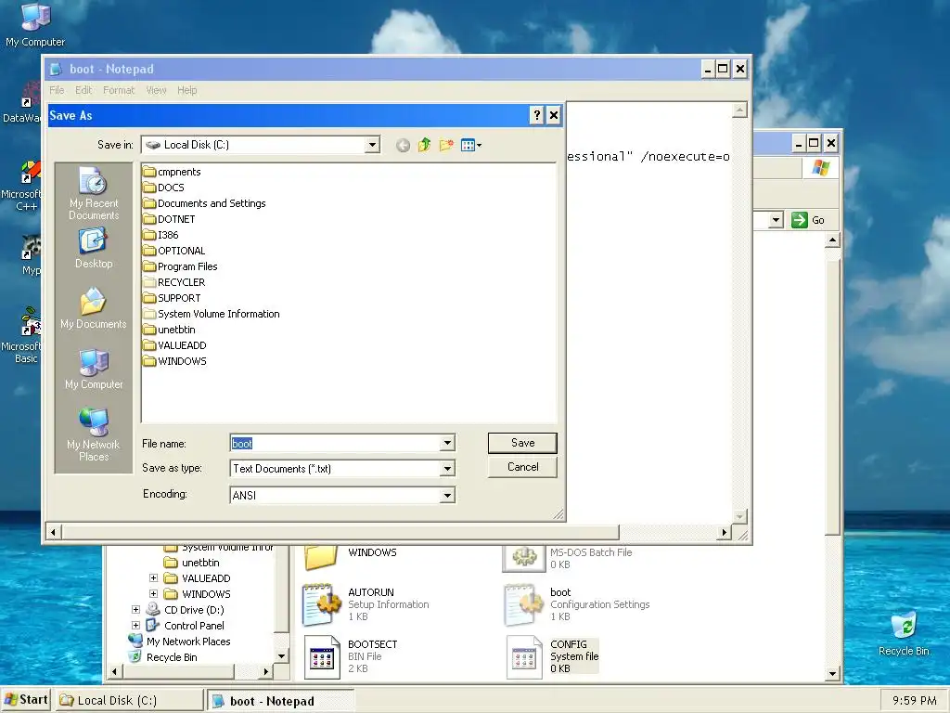
Task: Select My Documents in the places bar
Action: point(94,308)
